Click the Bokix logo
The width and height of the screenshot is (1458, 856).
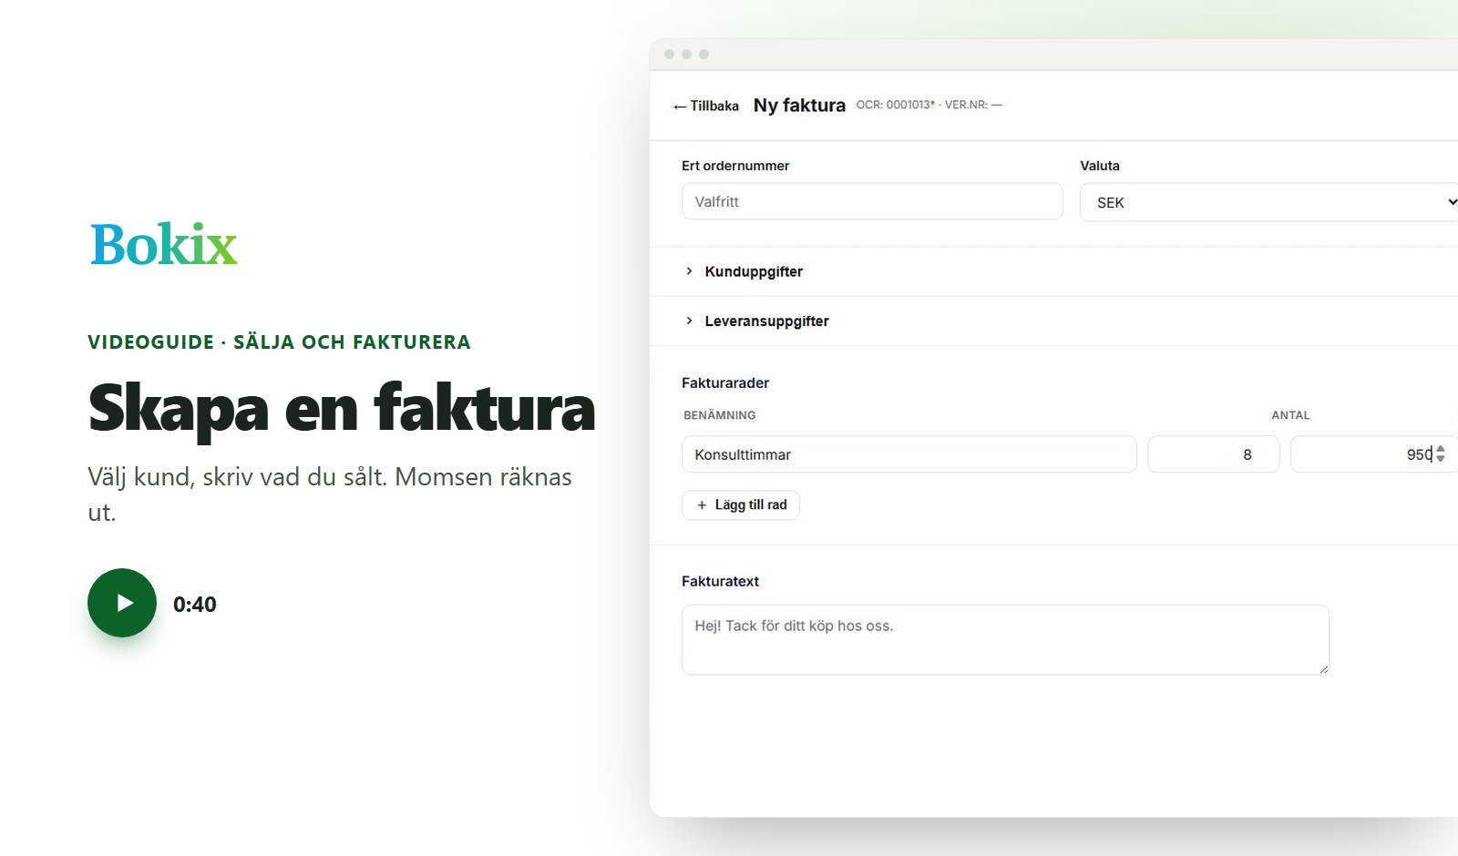pyautogui.click(x=164, y=244)
